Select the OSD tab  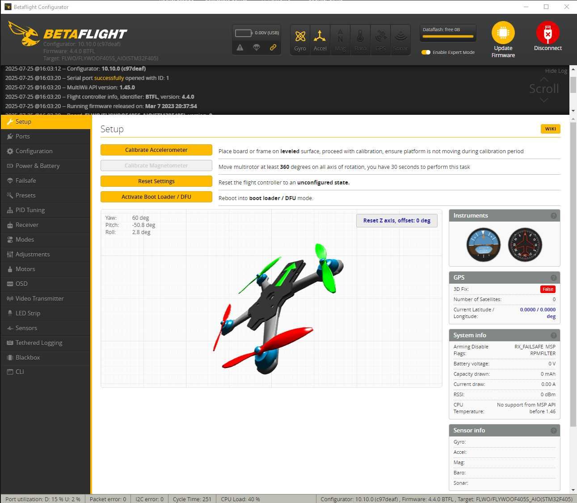tap(46, 284)
